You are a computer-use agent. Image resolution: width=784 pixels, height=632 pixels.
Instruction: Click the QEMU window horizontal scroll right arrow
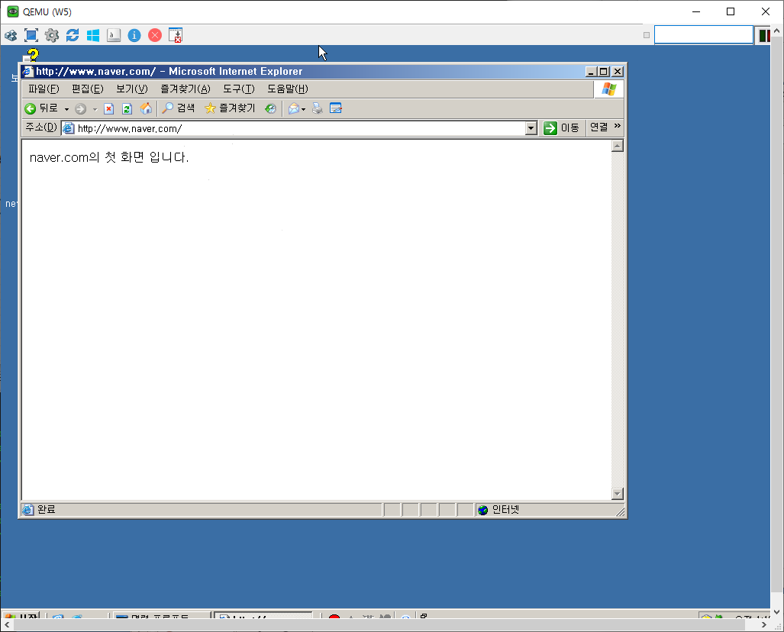(x=763, y=624)
